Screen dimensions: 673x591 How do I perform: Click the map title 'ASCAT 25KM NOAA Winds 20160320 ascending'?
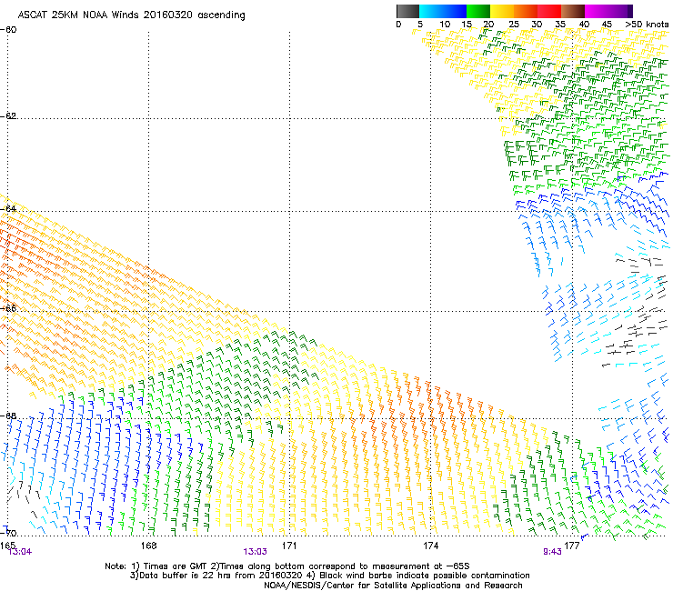click(131, 15)
